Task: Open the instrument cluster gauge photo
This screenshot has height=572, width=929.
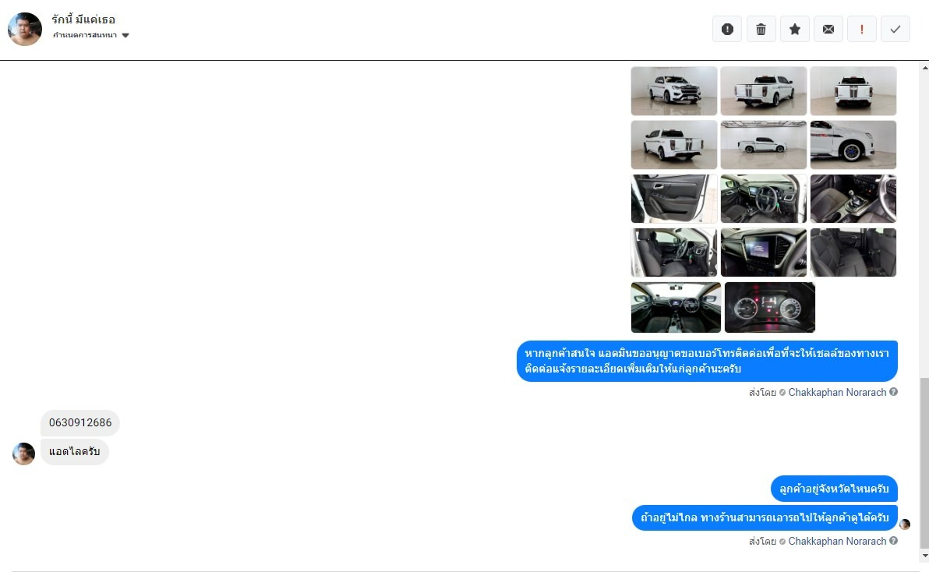Action: point(770,307)
